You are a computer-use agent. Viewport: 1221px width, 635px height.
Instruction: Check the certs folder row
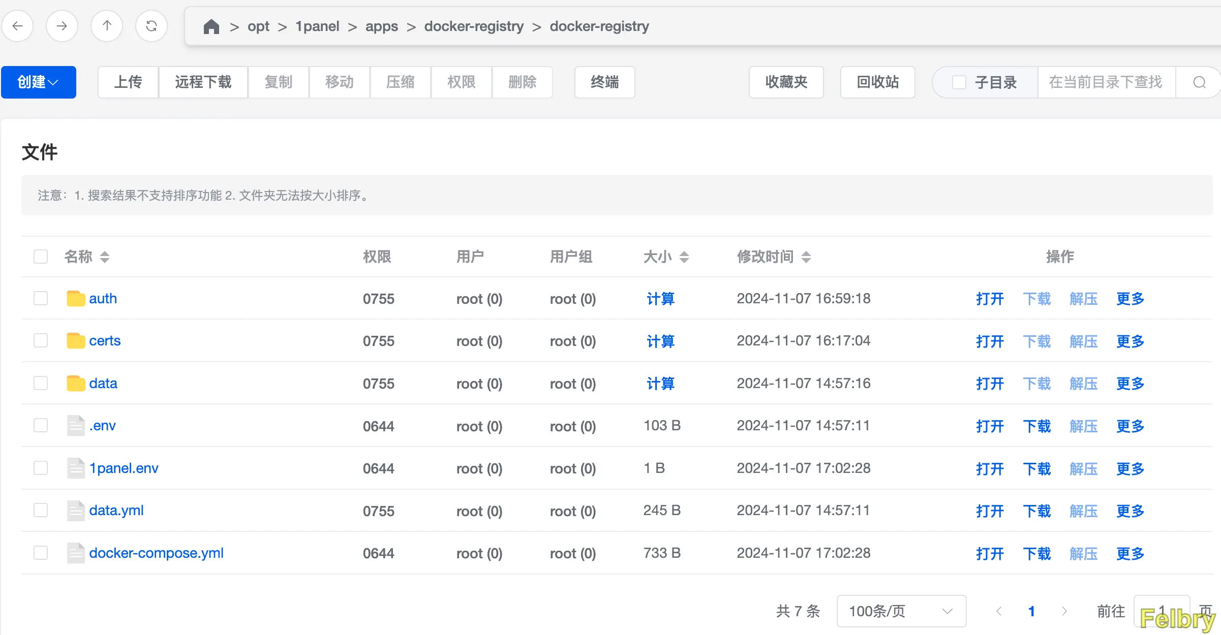41,340
